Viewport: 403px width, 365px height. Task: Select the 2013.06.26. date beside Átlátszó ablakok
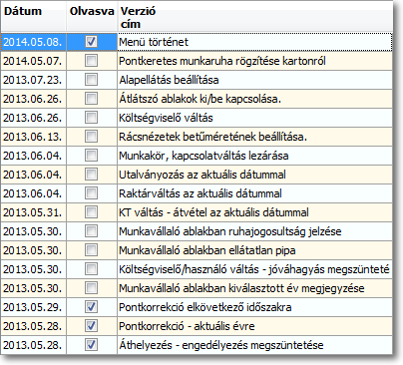point(33,99)
